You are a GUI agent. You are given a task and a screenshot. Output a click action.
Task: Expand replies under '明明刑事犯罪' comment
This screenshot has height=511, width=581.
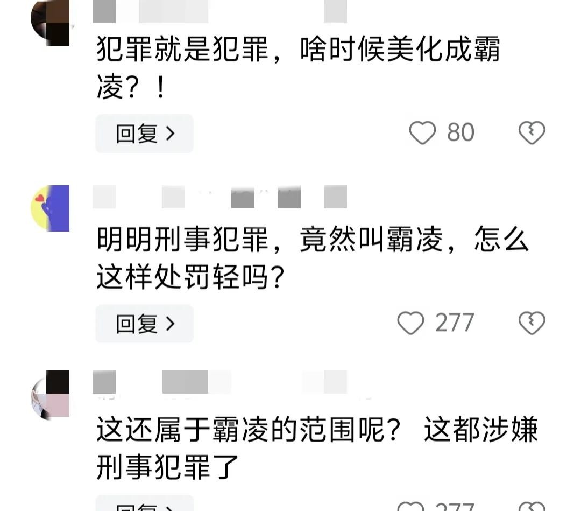pos(145,324)
